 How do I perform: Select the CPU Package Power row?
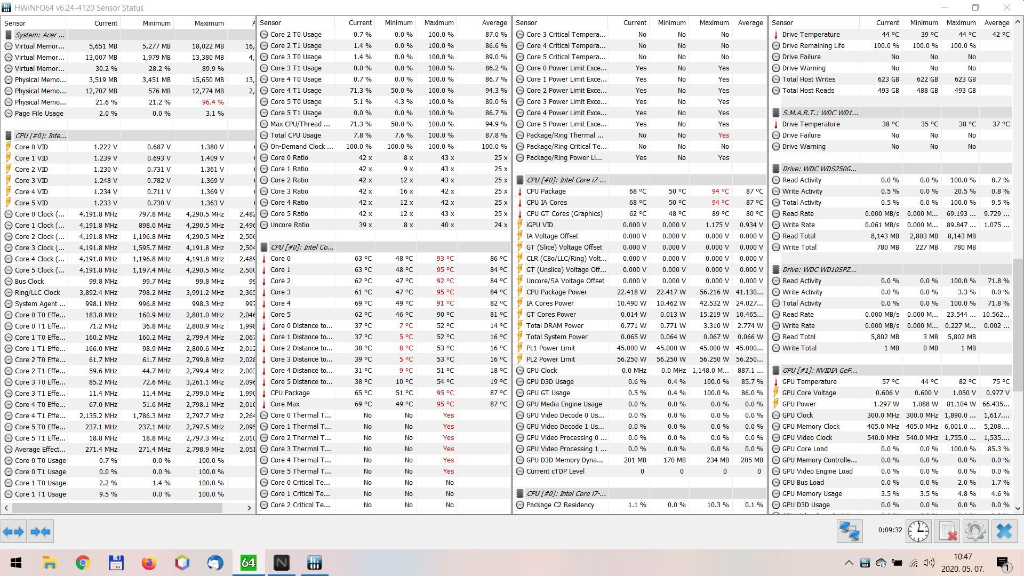coord(640,292)
